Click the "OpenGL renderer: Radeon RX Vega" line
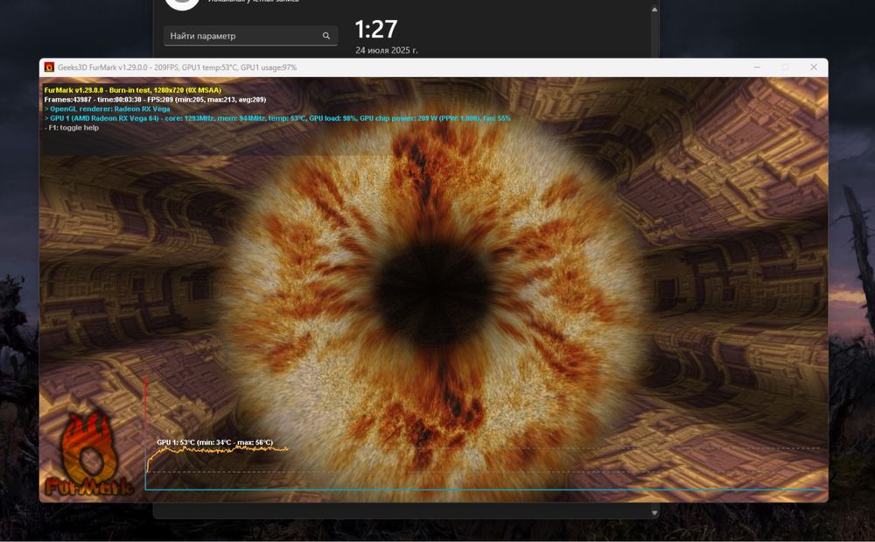Screen dimensions: 875x542 107,109
